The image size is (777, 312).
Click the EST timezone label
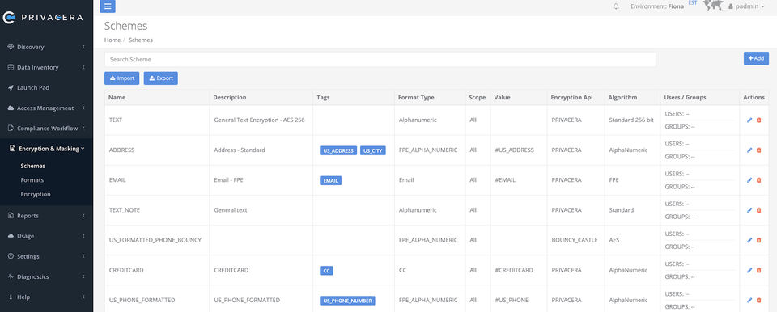pyautogui.click(x=693, y=3)
